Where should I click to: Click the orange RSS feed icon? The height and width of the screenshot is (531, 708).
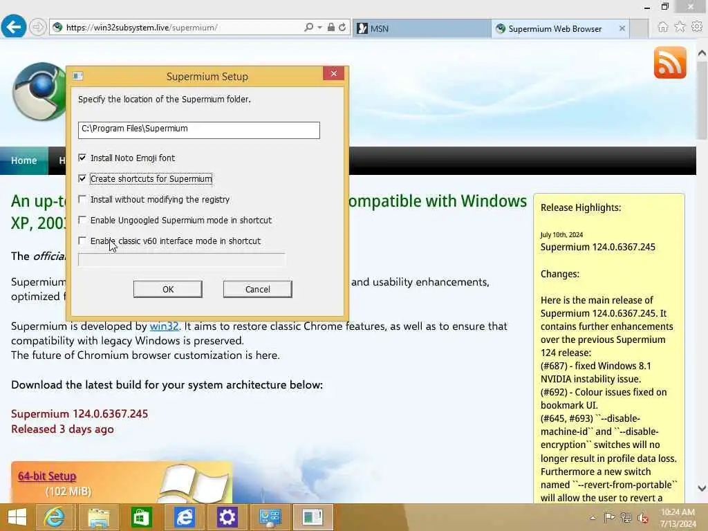670,62
